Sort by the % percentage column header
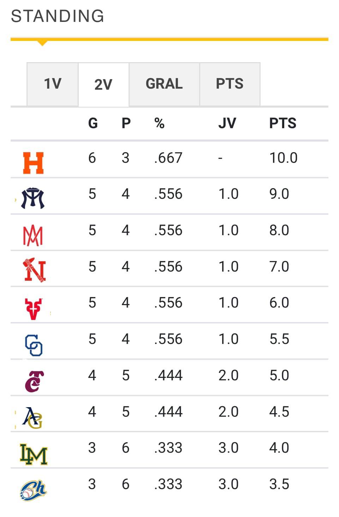 160,123
